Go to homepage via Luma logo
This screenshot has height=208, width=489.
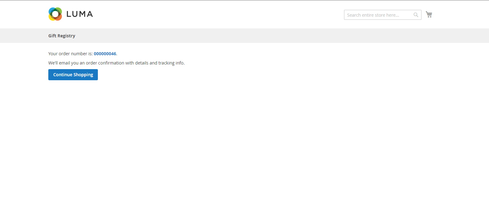(71, 14)
